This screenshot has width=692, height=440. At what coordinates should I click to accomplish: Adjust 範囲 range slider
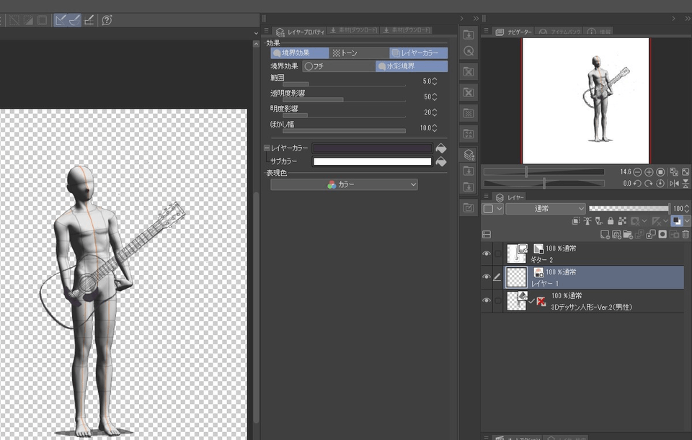[x=344, y=84]
